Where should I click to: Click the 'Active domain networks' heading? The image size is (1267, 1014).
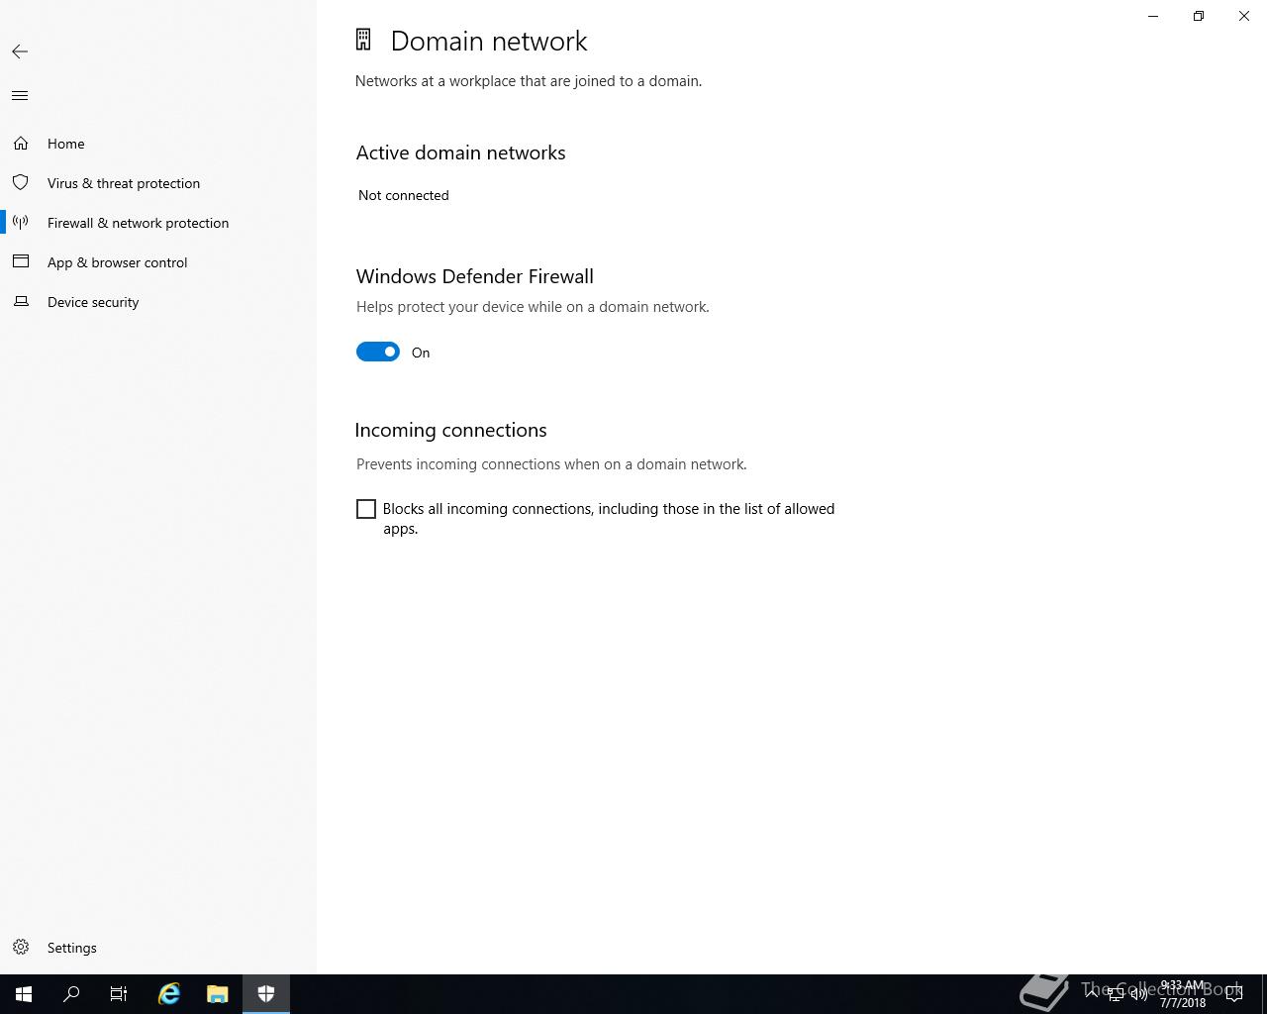[x=461, y=152]
